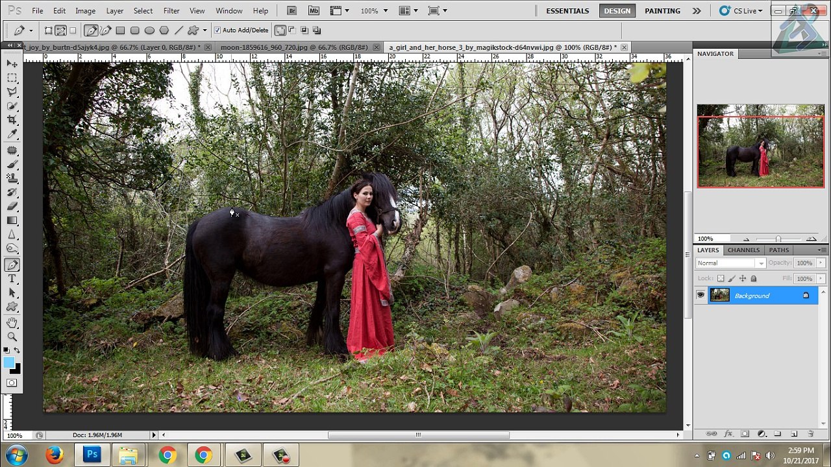The image size is (831, 467).
Task: Select the Polygonal Lasso tool
Action: click(12, 92)
